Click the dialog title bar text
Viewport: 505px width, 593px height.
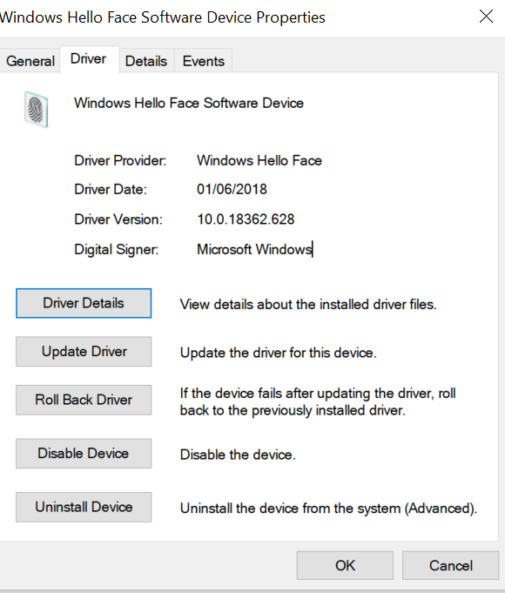(163, 17)
